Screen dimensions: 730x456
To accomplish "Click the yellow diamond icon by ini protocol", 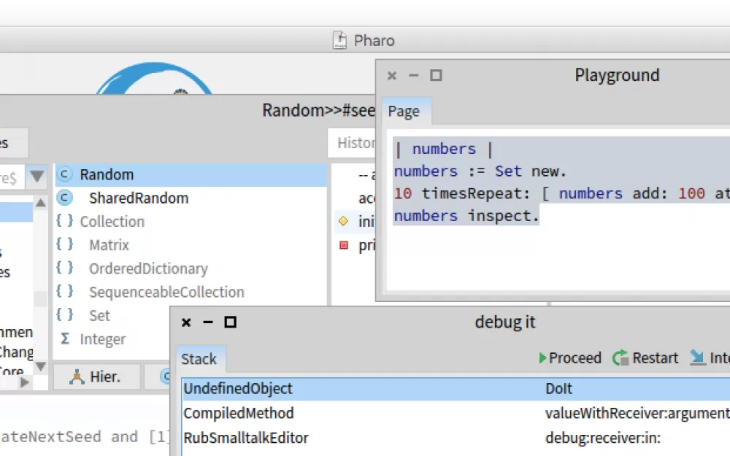I will [344, 221].
